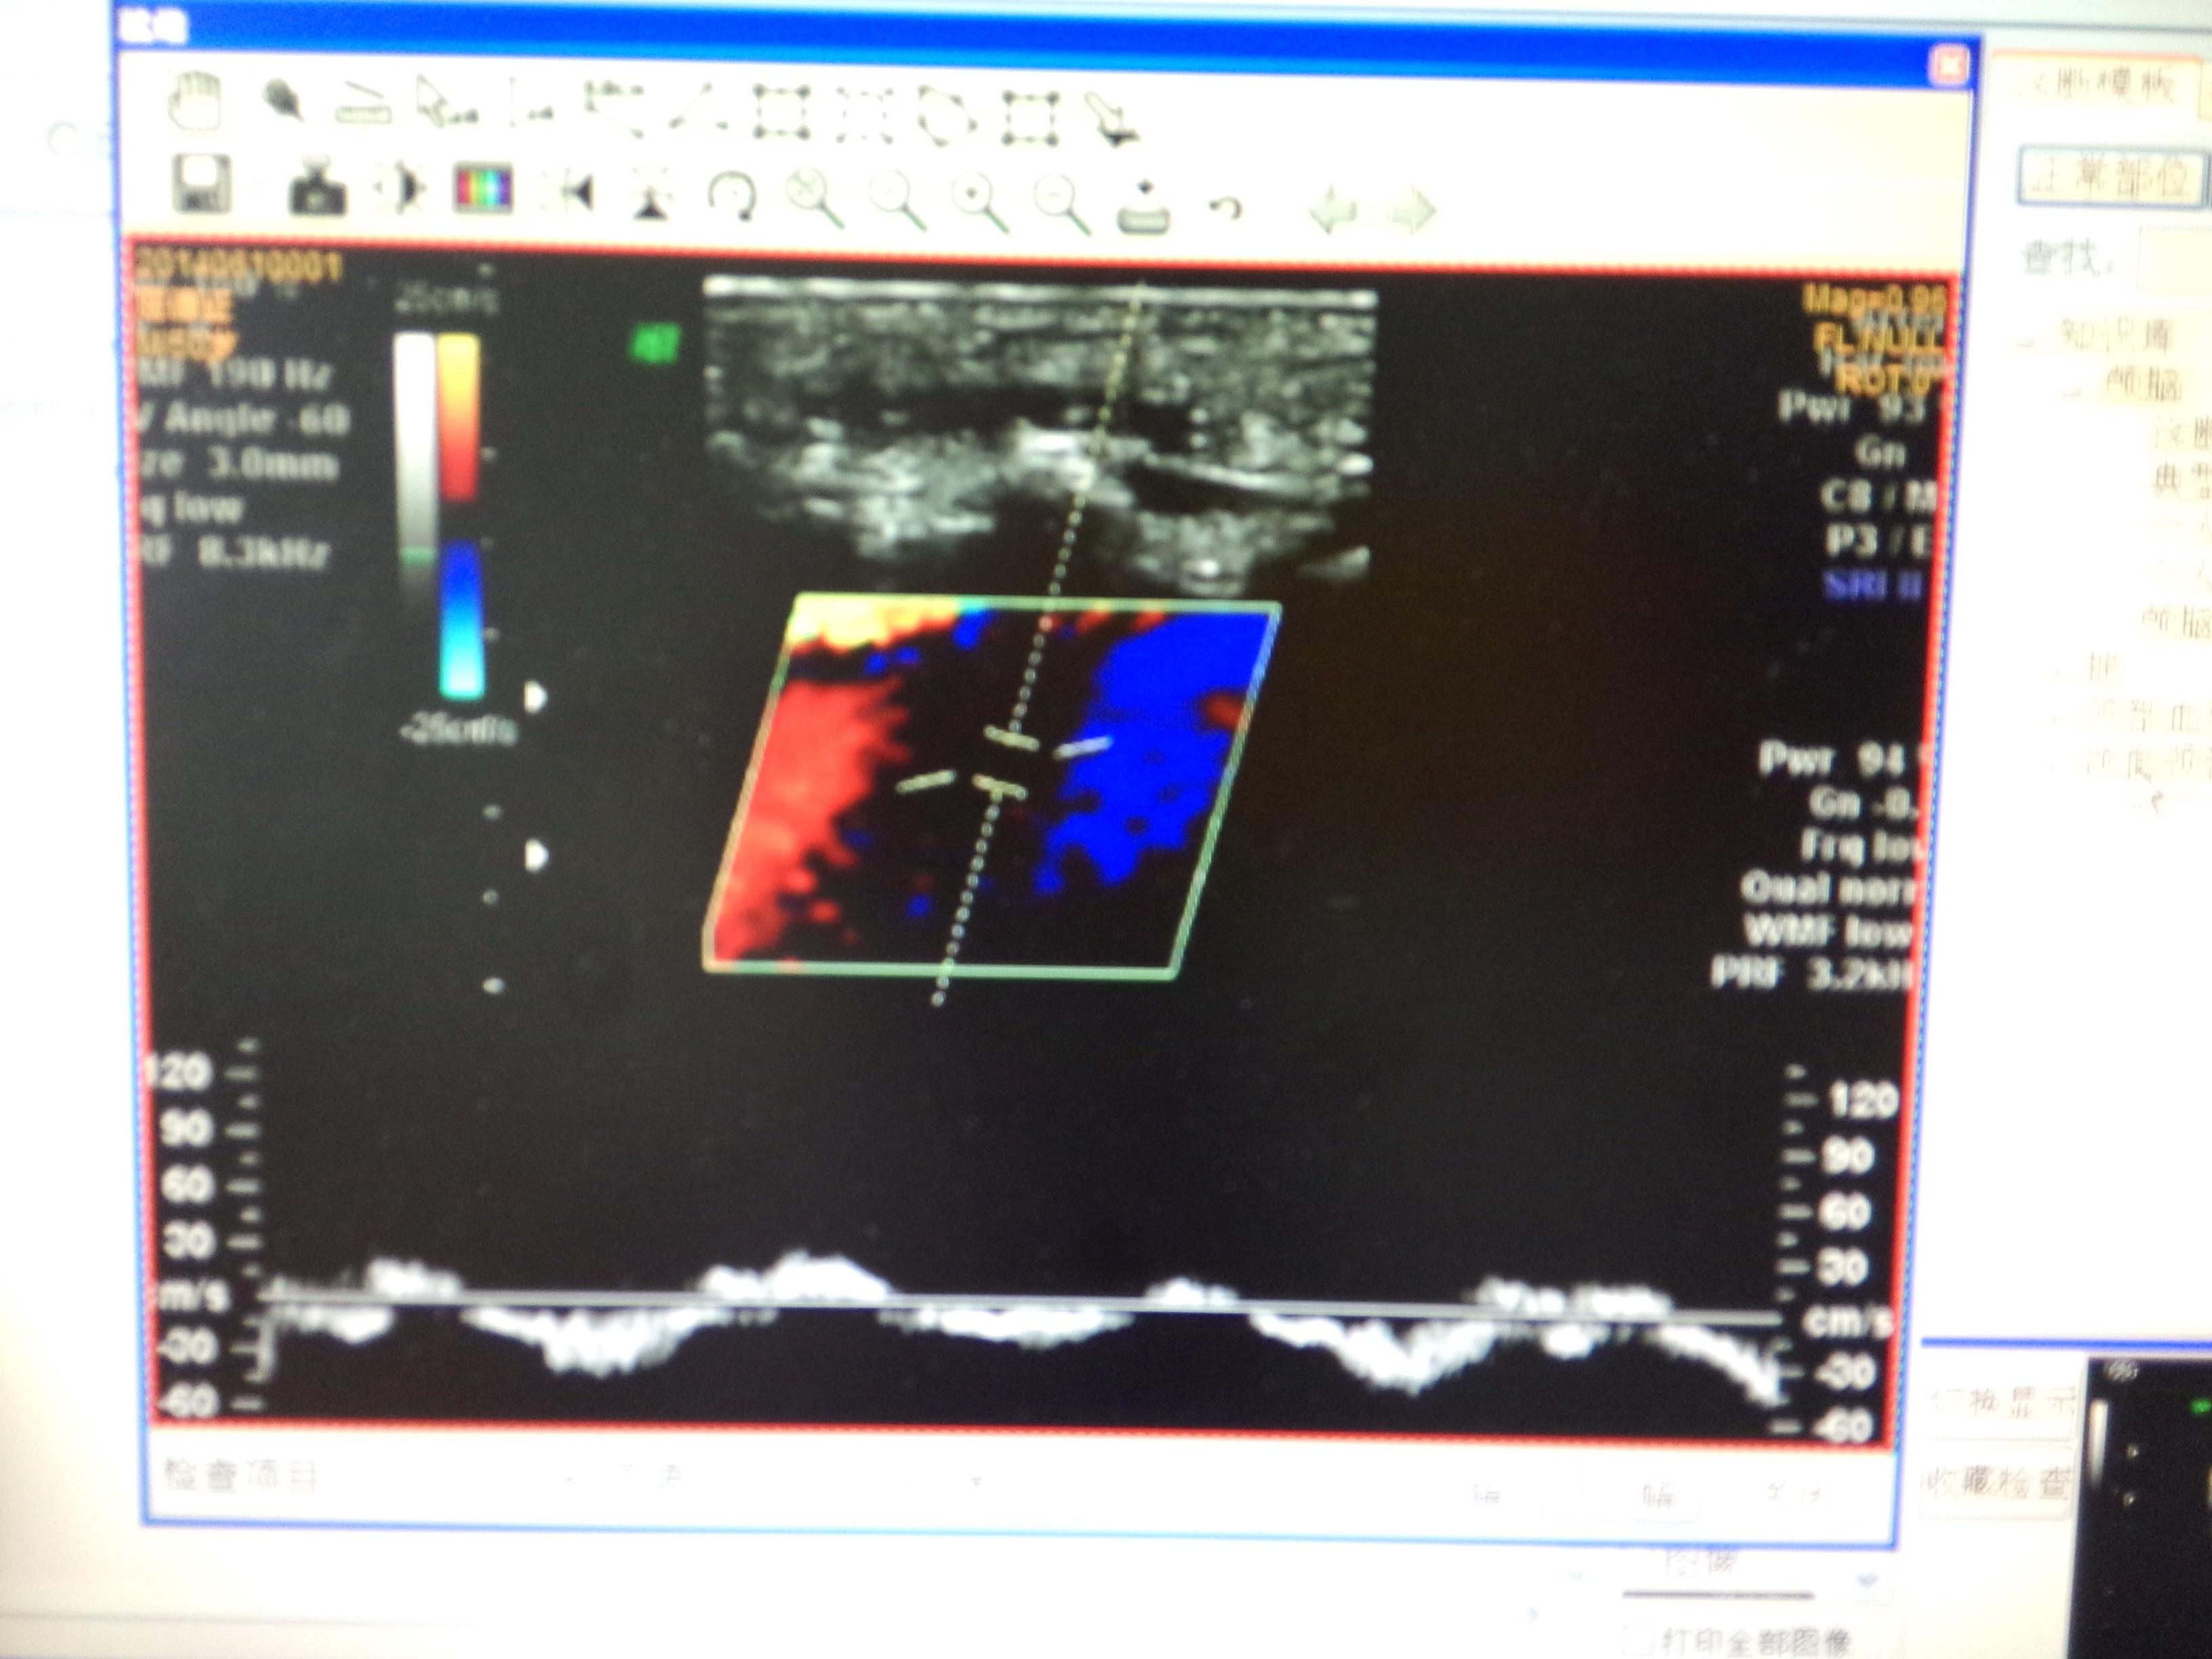The height and width of the screenshot is (1659, 2212).
Task: Flip the image vertically
Action: tap(651, 194)
